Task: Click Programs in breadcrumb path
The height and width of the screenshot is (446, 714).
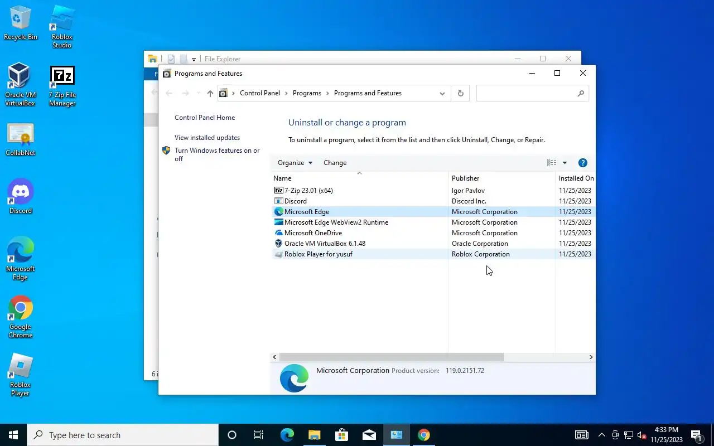Action: [x=307, y=93]
